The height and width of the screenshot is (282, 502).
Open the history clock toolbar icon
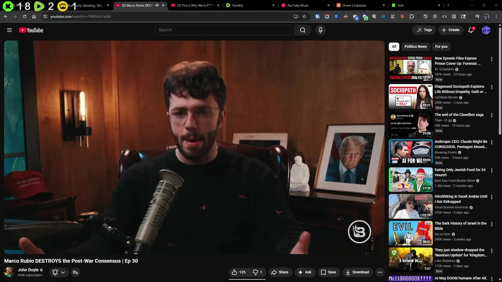426,16
